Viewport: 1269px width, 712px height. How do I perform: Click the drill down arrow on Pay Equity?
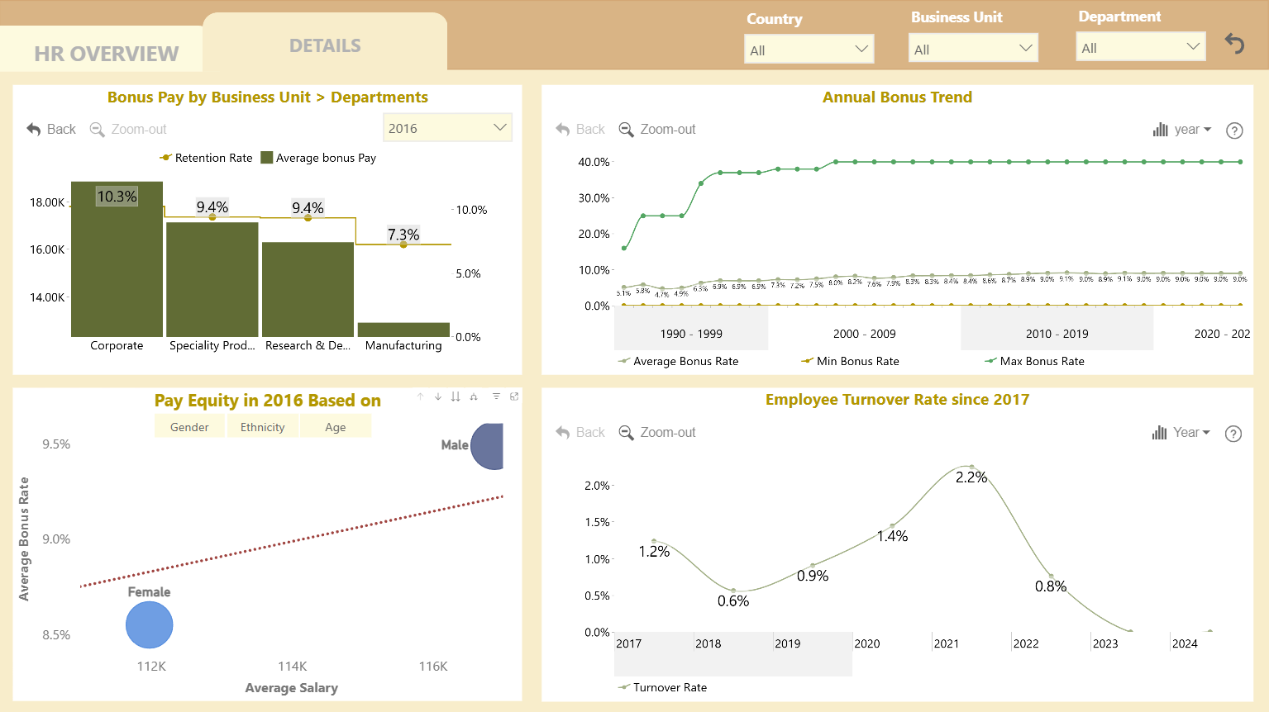tap(438, 396)
